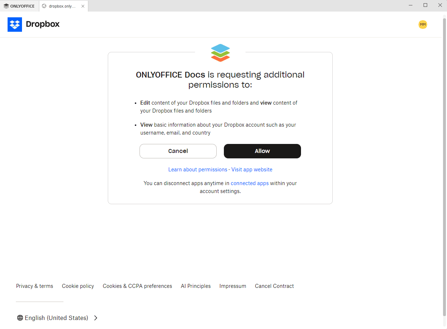
Task: Allow the requested permissions
Action: point(262,151)
